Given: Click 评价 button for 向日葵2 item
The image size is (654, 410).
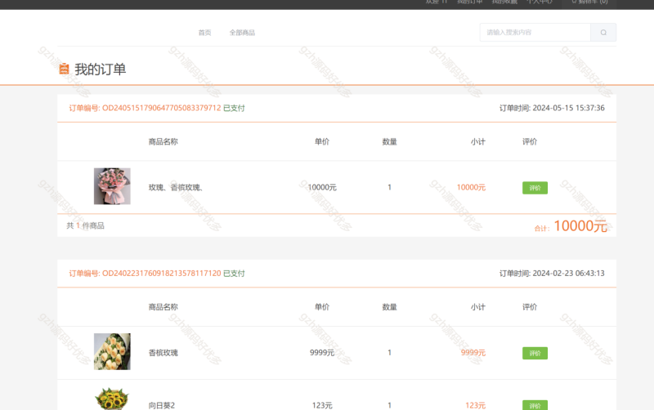Looking at the screenshot, I should pos(535,405).
